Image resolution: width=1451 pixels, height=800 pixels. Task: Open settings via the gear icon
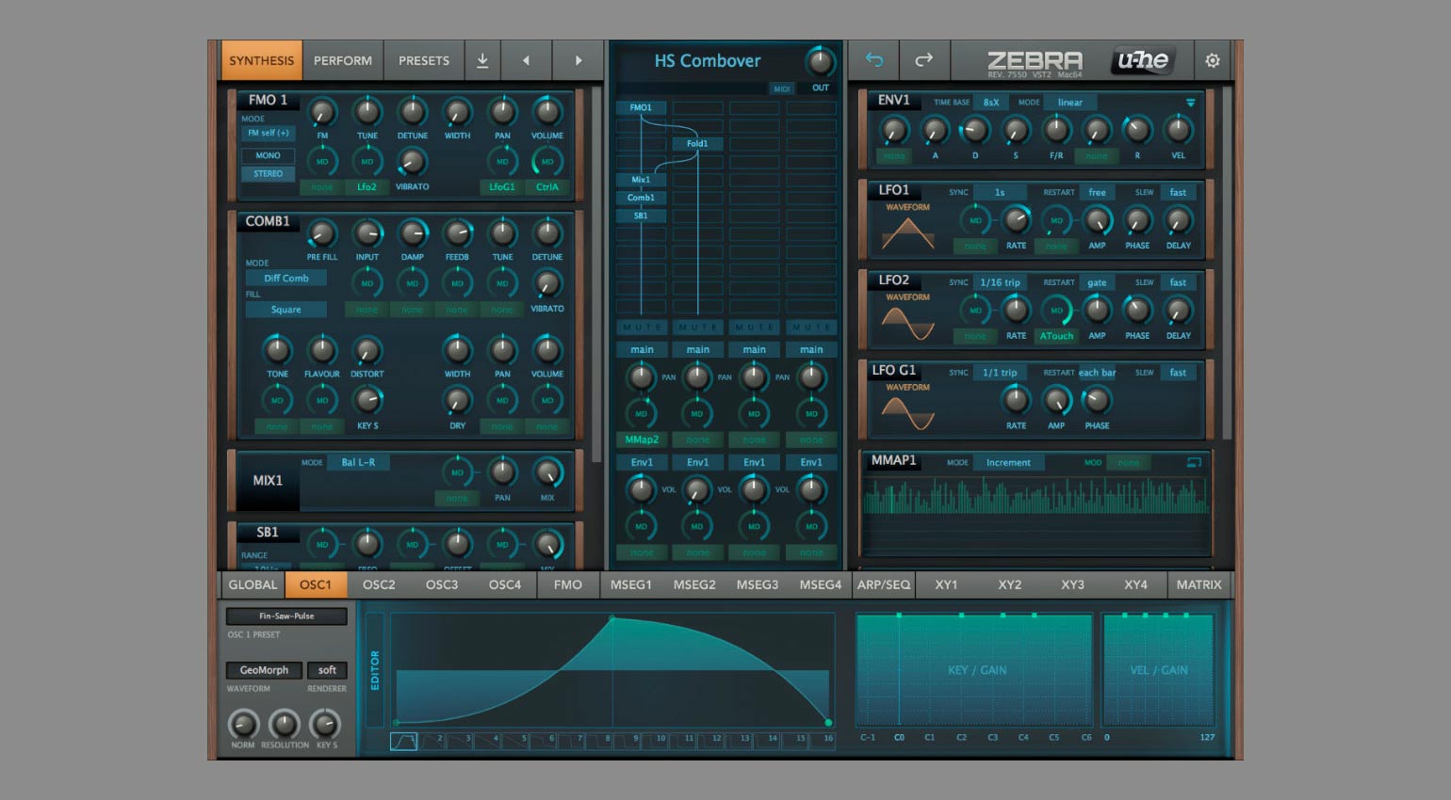pos(1213,60)
